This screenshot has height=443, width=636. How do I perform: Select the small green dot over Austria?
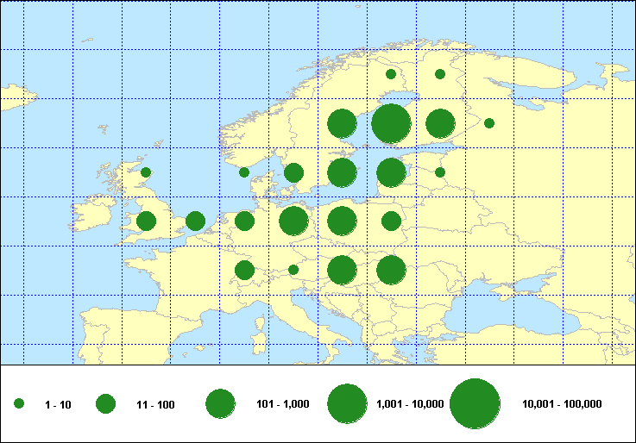(x=293, y=270)
